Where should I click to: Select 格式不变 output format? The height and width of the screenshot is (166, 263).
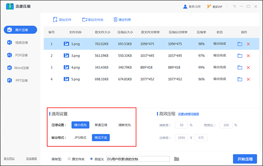(101, 138)
